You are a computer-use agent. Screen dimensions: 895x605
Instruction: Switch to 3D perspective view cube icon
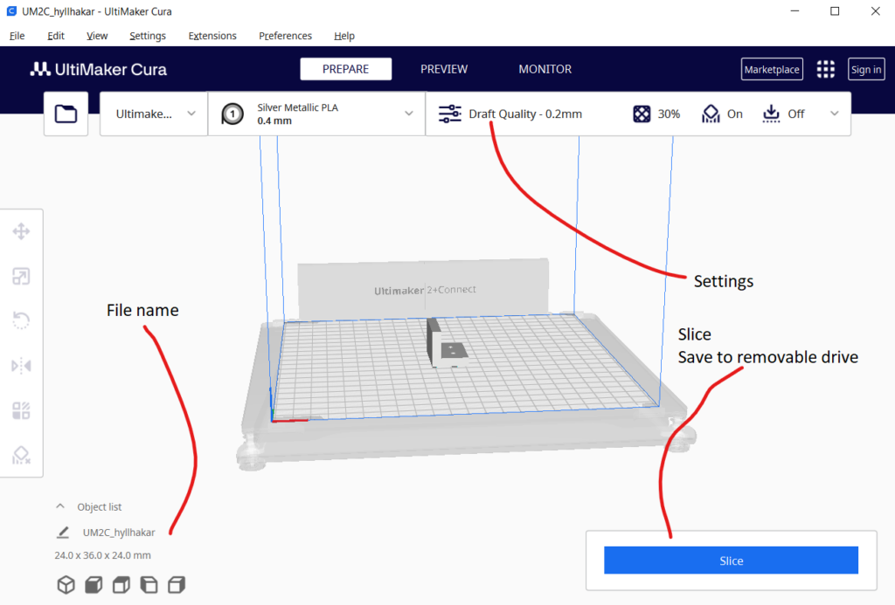pyautogui.click(x=66, y=585)
